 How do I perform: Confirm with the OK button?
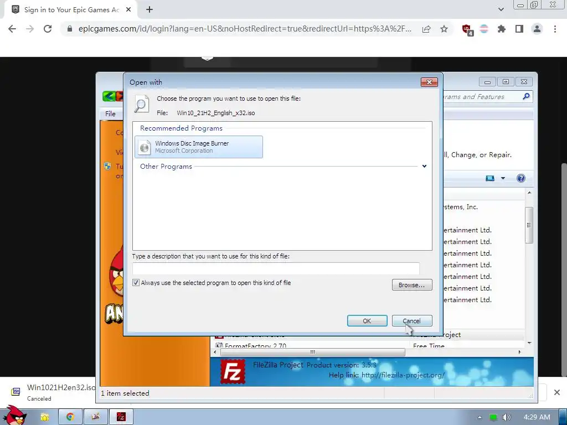point(367,320)
